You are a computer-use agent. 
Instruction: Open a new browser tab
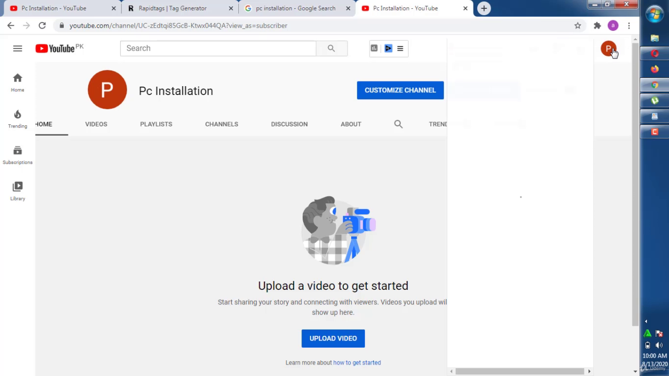coord(484,8)
